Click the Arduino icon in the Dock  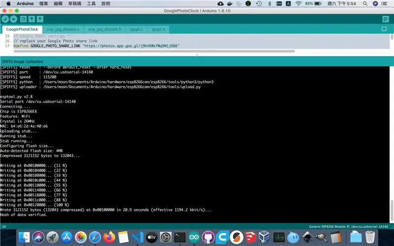[194, 237]
